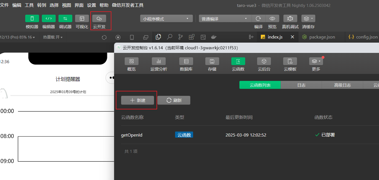Click the 云函数 type tag
Viewport: 379px width, 180px height.
[x=184, y=135]
